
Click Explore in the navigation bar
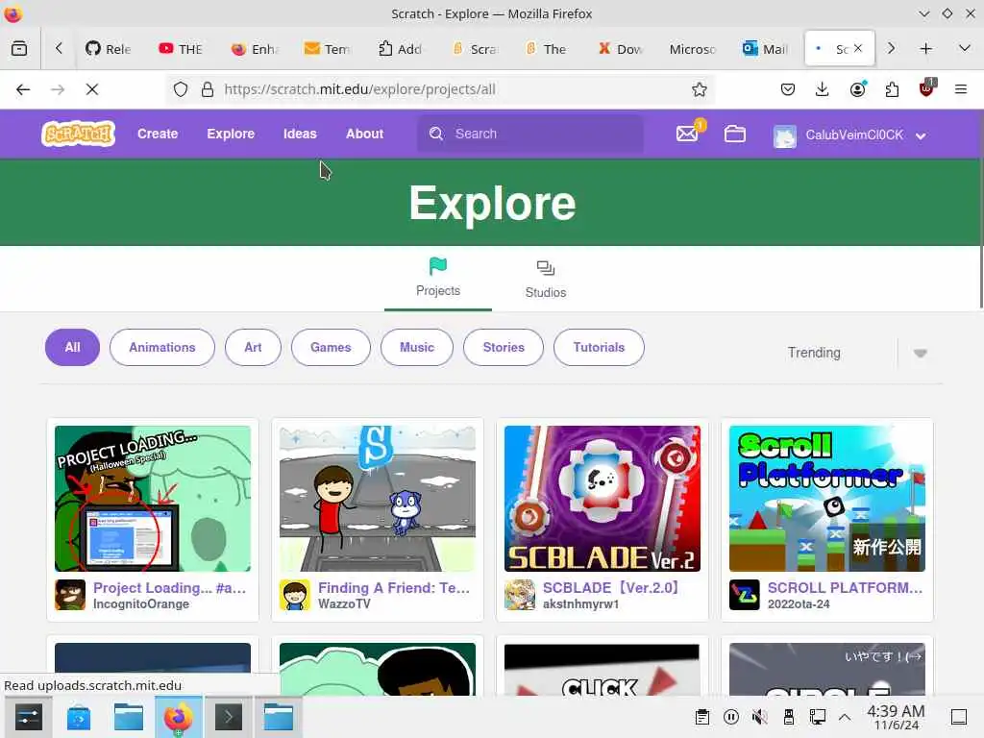(231, 134)
